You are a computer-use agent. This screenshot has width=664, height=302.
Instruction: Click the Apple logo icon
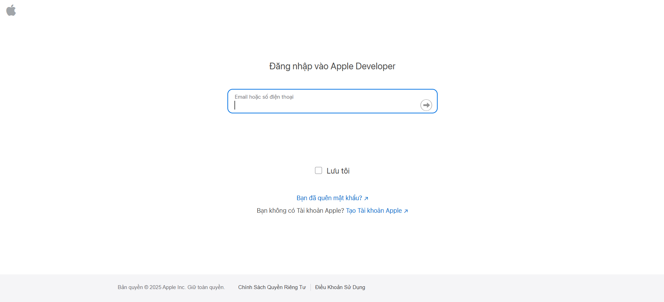[x=11, y=10]
